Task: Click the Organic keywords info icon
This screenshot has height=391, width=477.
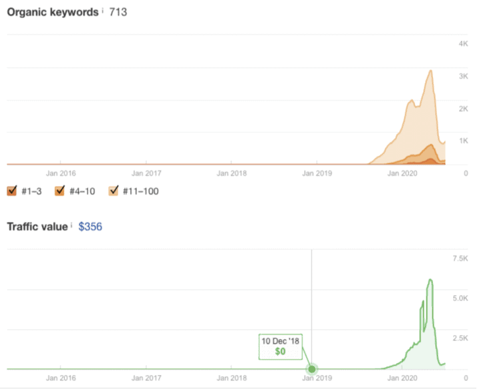Action: pos(102,11)
